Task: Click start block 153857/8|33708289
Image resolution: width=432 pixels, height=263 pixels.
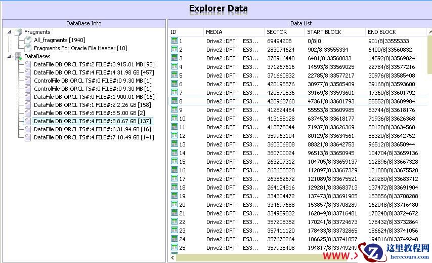Action: pos(332,205)
